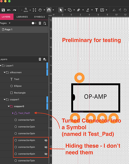Delete layer using Layers trash icon
Image resolution: width=129 pixels, height=164 pixels.
coord(40,59)
